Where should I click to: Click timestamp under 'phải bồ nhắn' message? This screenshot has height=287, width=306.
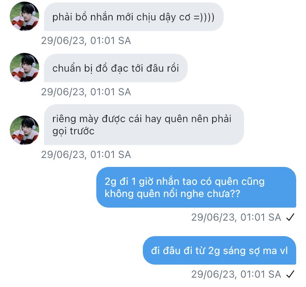[86, 41]
